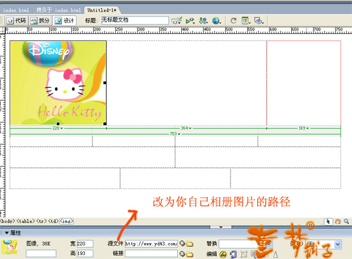This screenshot has height=259, width=352.
Task: Click the empty middle cell of top row
Action: click(186, 83)
